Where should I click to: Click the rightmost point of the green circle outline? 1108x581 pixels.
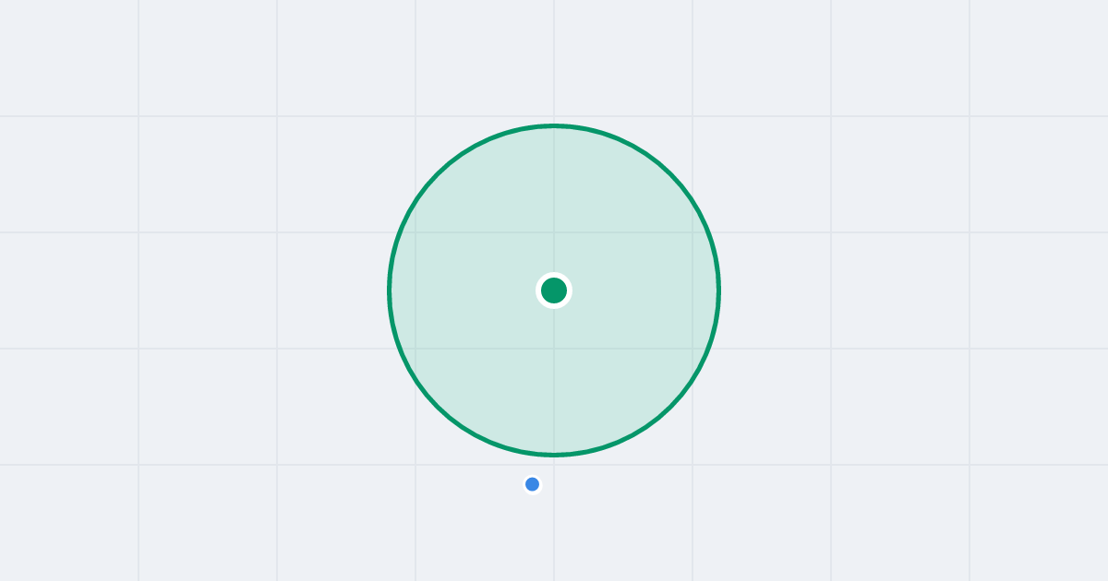pyautogui.click(x=719, y=290)
